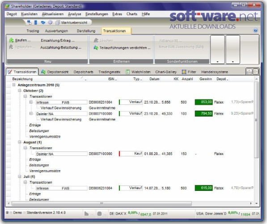The width and height of the screenshot is (267, 224).
Task: Click the gear settings icon in quick toolbar
Action: [x=50, y=22]
